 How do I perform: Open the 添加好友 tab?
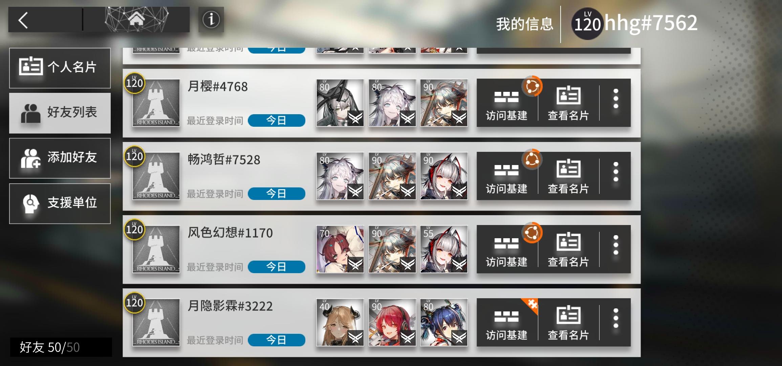coord(60,158)
